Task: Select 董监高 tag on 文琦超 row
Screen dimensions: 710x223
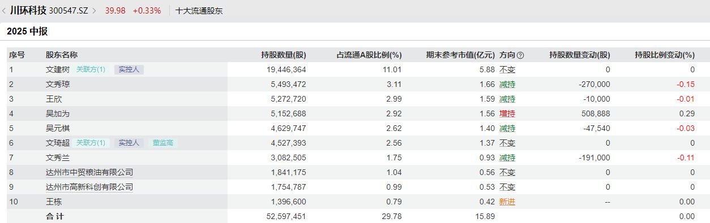Action: (163, 143)
